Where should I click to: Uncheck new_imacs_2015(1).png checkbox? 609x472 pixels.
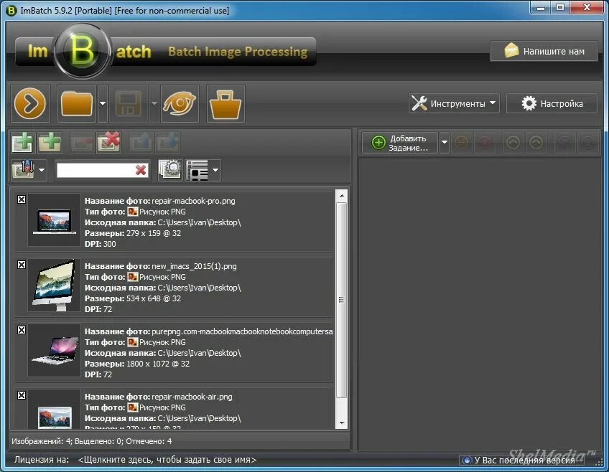click(x=22, y=265)
